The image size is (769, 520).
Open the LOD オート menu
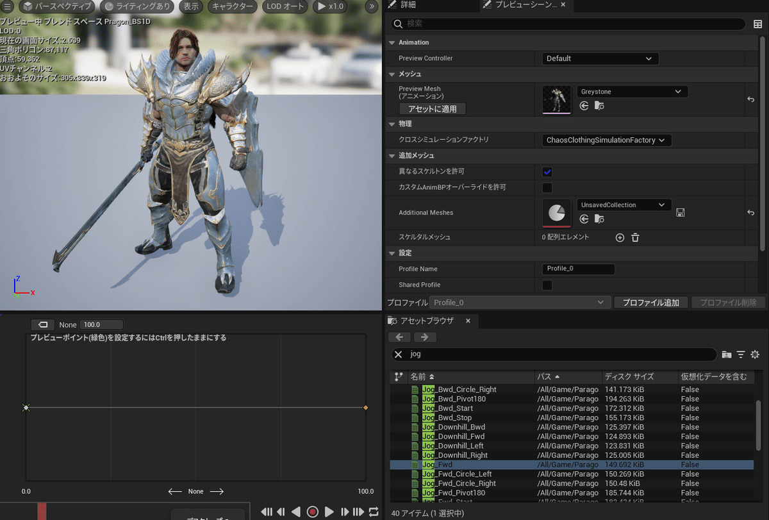tap(286, 6)
